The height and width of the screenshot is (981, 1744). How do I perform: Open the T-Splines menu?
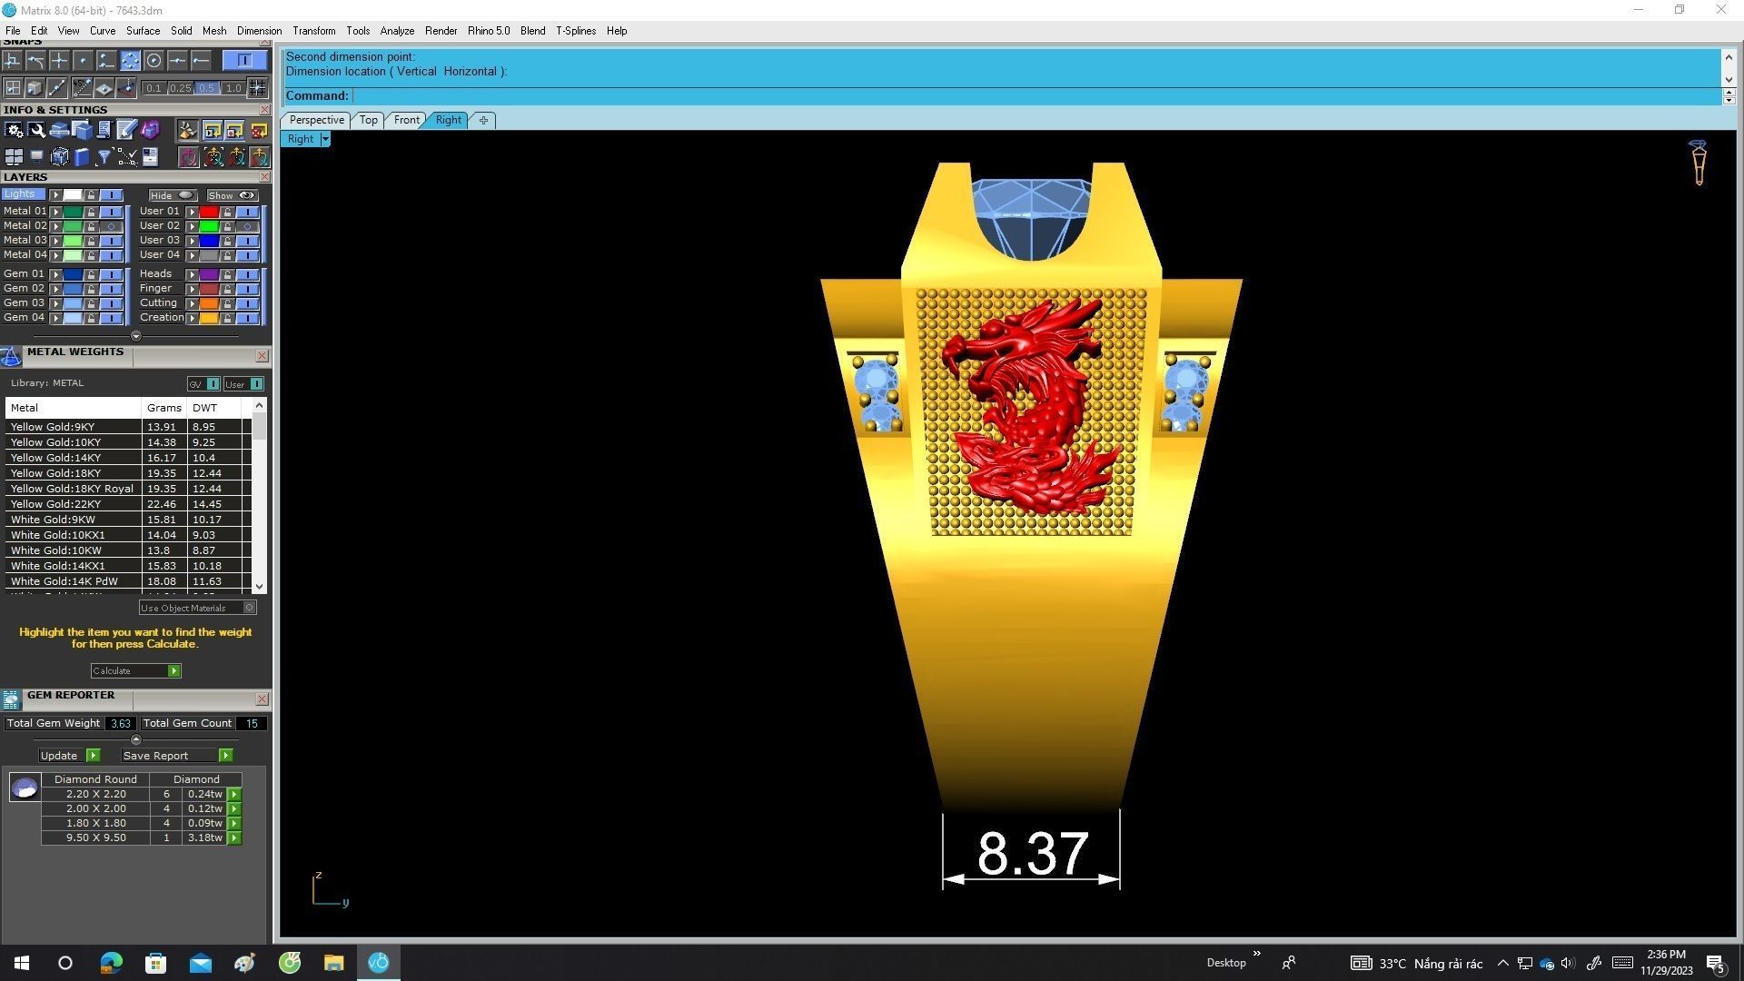tap(576, 31)
